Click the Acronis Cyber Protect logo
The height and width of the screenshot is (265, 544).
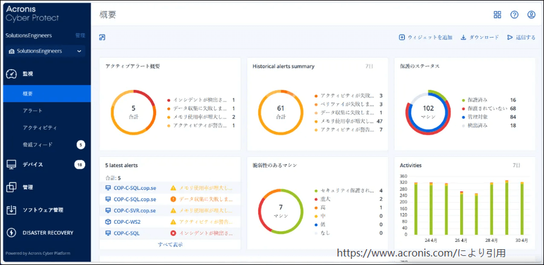tap(32, 13)
